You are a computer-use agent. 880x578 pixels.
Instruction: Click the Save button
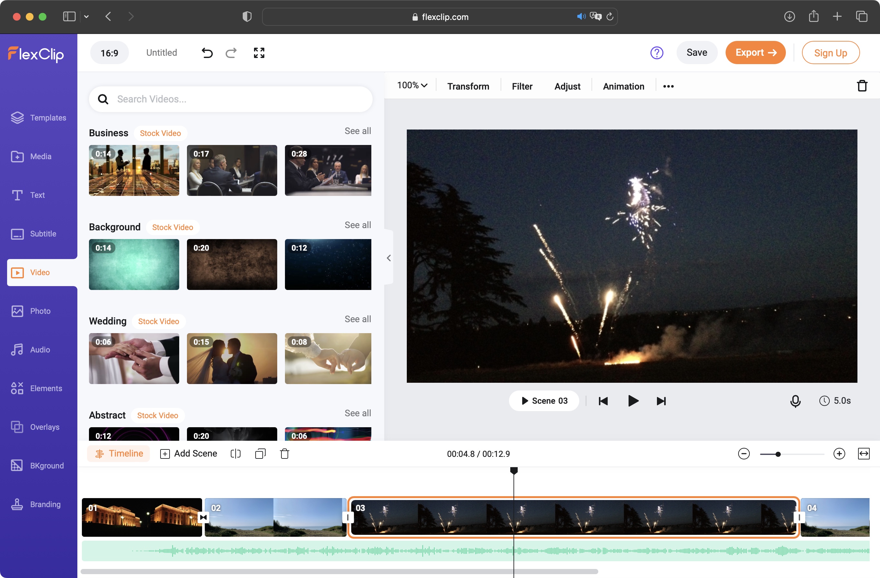pyautogui.click(x=697, y=53)
